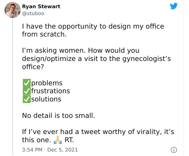Image resolution: width=189 pixels, height=156 pixels.
Task: Click the word "solutions" in the list
Action: (x=46, y=99)
